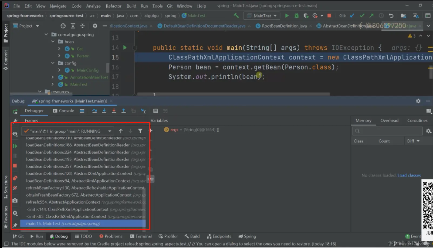Expand the Cat class node
433x248 pixels.
tap(59, 49)
